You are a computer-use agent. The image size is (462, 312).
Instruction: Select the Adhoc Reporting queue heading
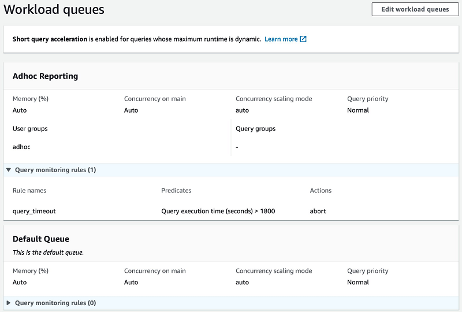click(x=45, y=76)
